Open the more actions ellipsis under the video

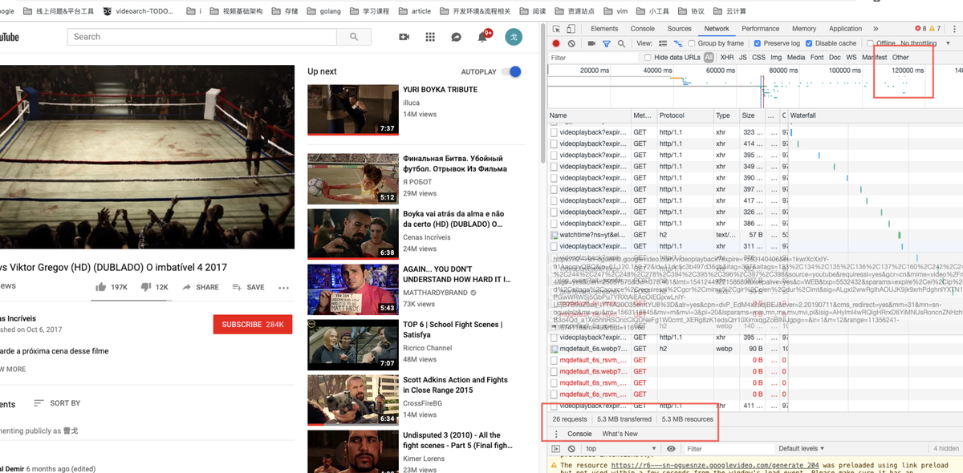pos(283,287)
